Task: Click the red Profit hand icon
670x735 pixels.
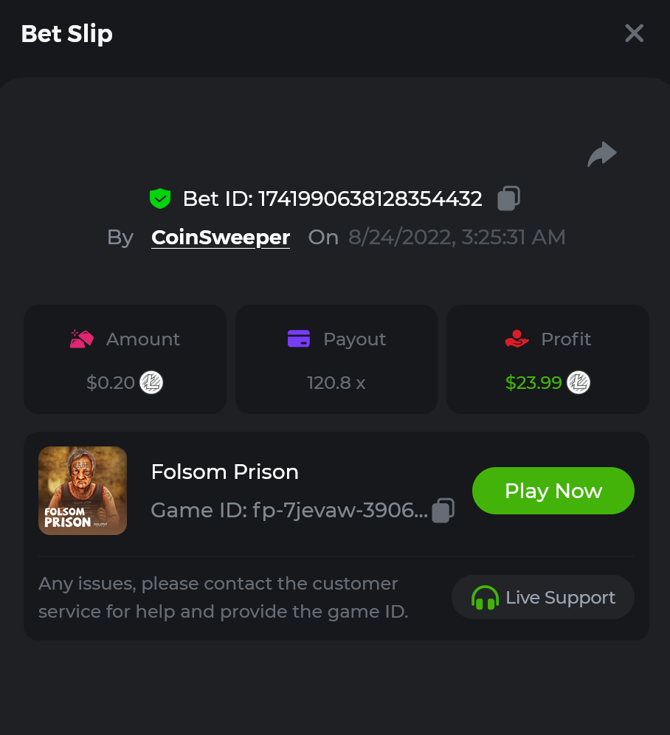Action: 517,339
